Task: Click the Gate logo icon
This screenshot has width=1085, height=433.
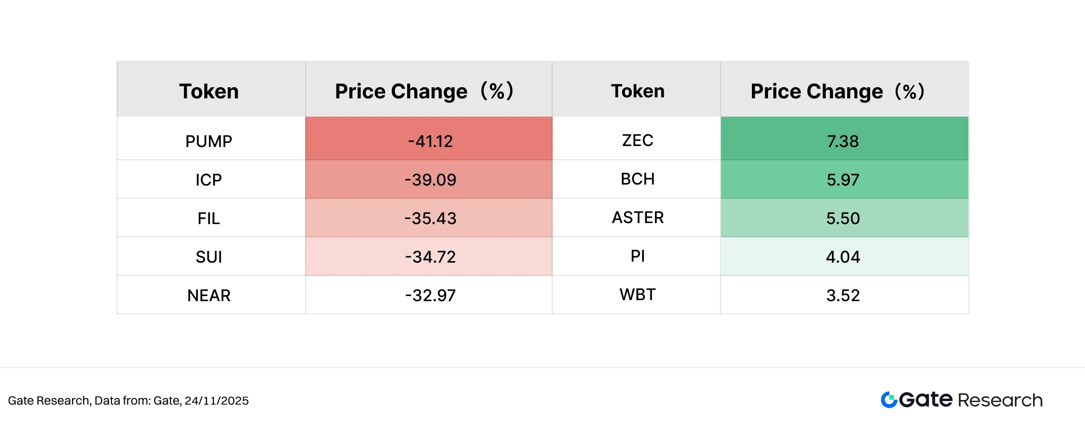Action: [889, 400]
